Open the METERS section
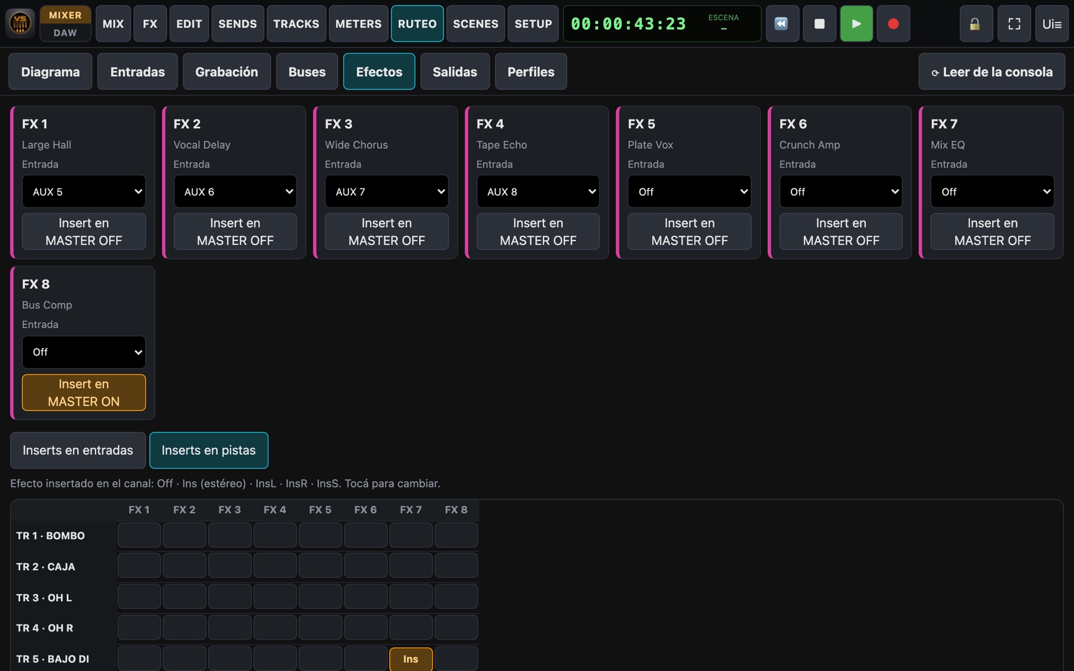The image size is (1074, 671). [359, 23]
